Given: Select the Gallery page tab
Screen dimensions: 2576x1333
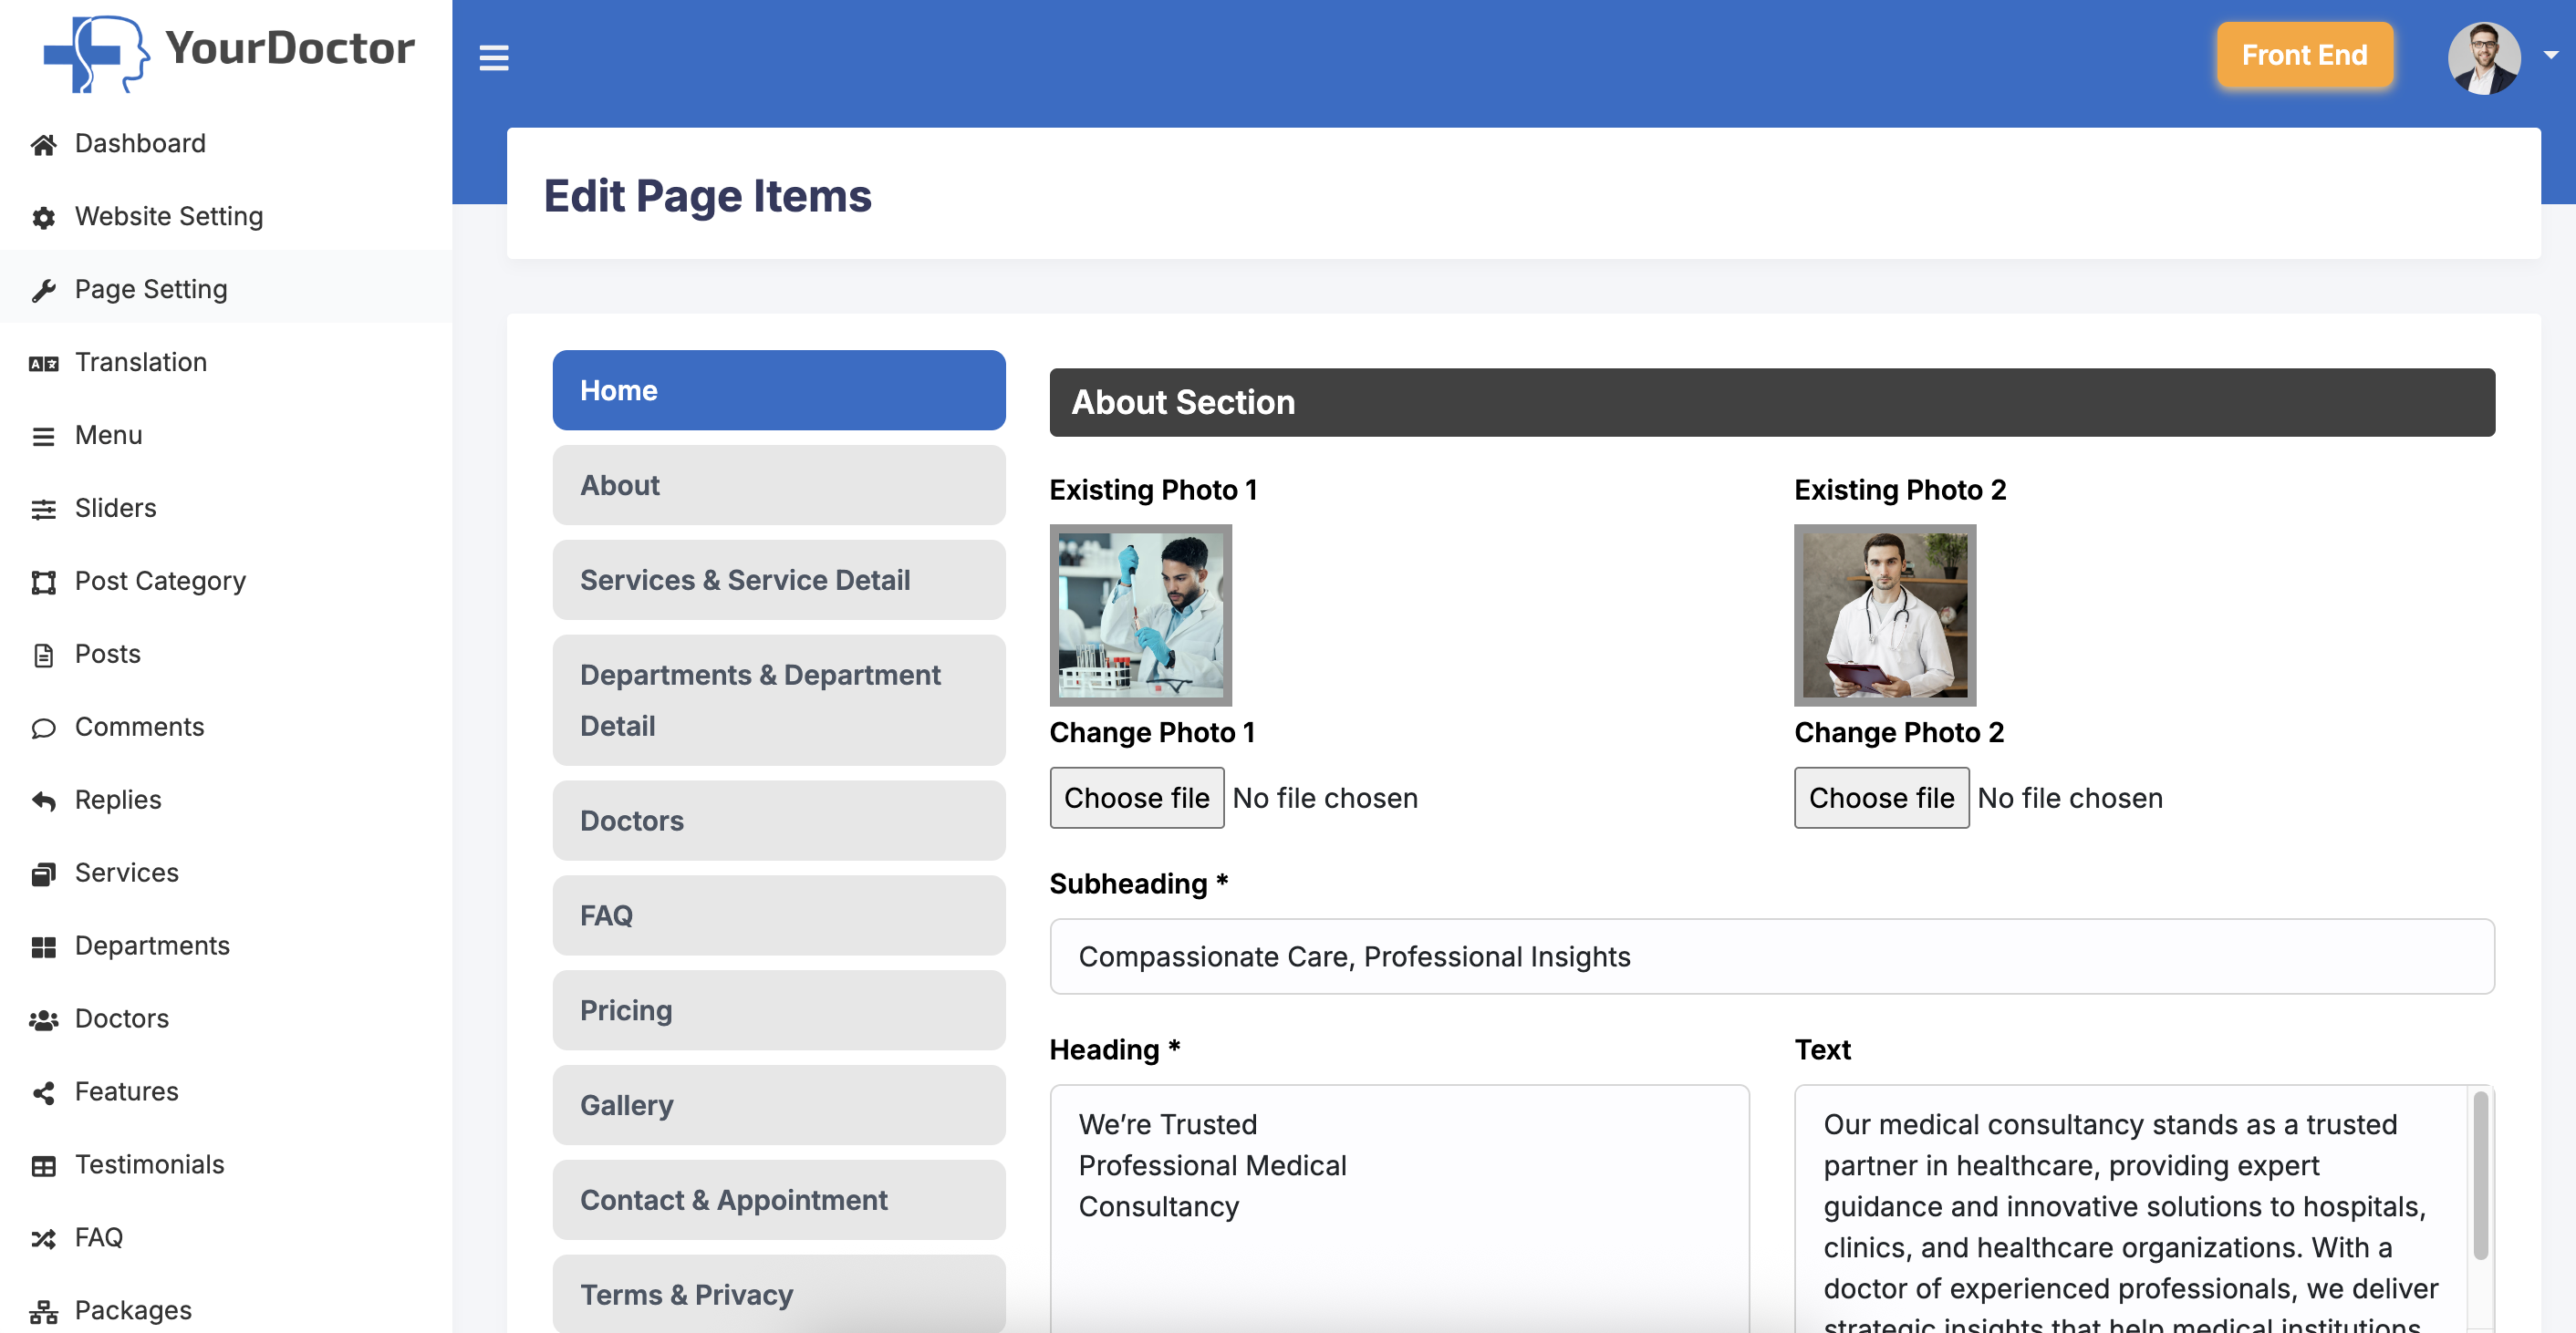Looking at the screenshot, I should point(779,1105).
